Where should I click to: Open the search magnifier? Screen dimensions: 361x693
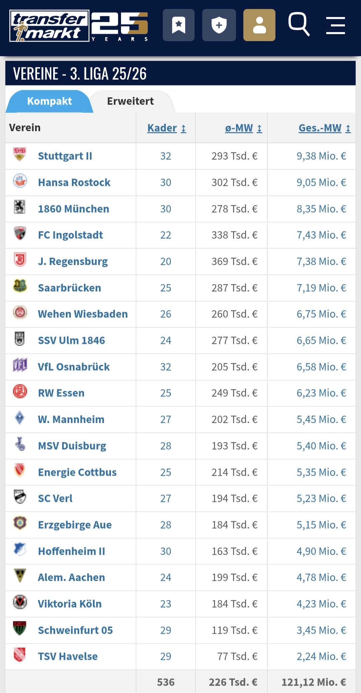[299, 24]
